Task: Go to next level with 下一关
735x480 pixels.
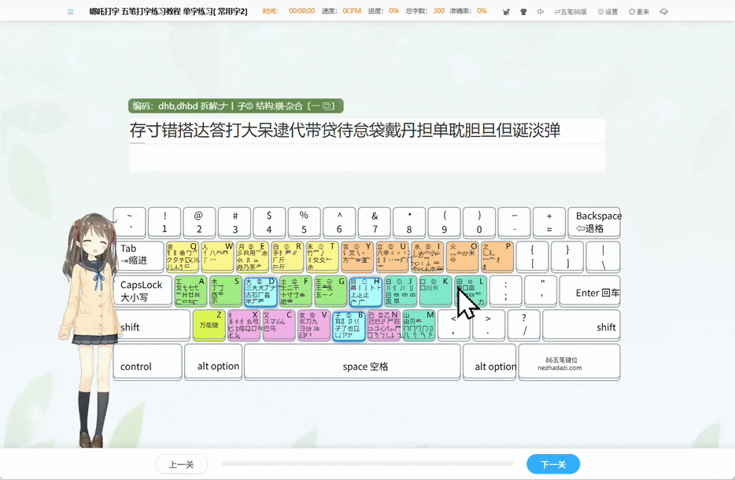Action: pyautogui.click(x=553, y=464)
